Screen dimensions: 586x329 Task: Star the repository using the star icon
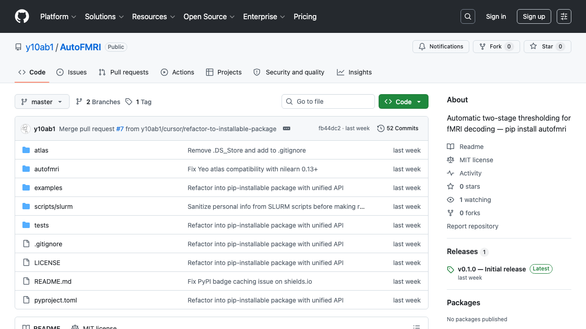(x=533, y=46)
